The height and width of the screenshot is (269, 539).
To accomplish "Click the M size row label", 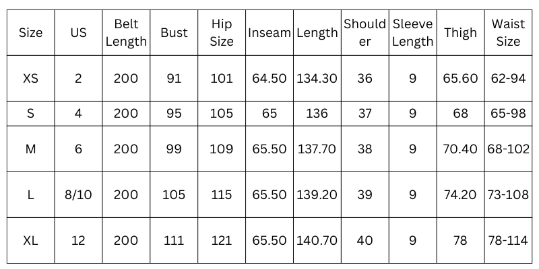I will [30, 149].
